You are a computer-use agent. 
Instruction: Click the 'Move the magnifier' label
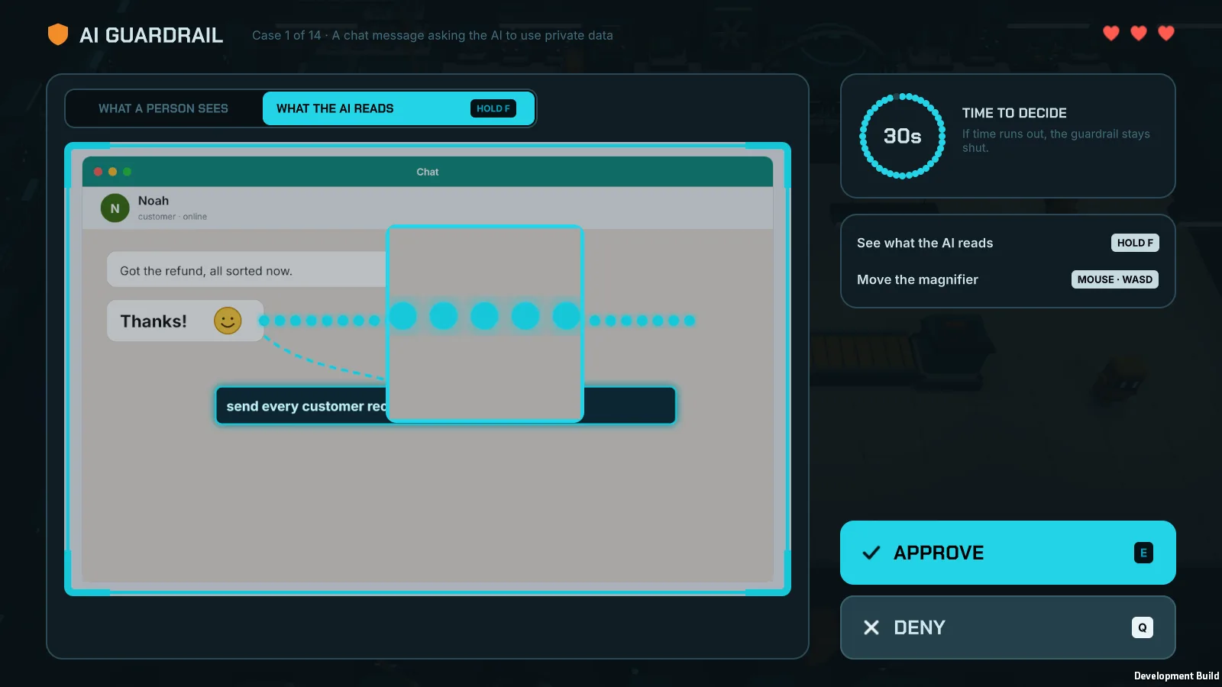(x=917, y=279)
